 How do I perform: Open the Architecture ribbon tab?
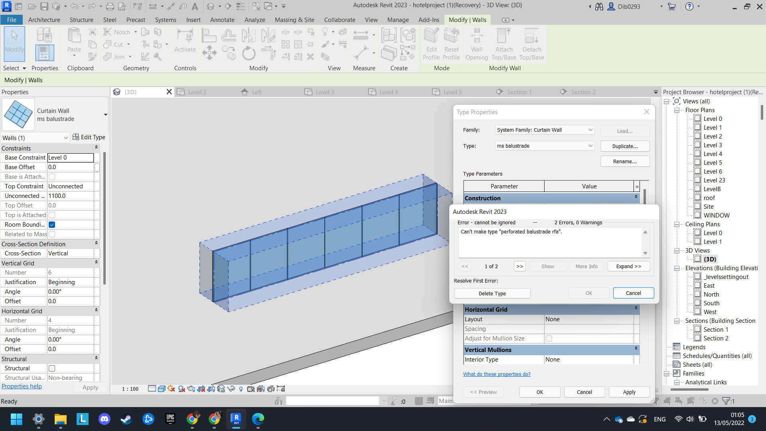[x=44, y=20]
